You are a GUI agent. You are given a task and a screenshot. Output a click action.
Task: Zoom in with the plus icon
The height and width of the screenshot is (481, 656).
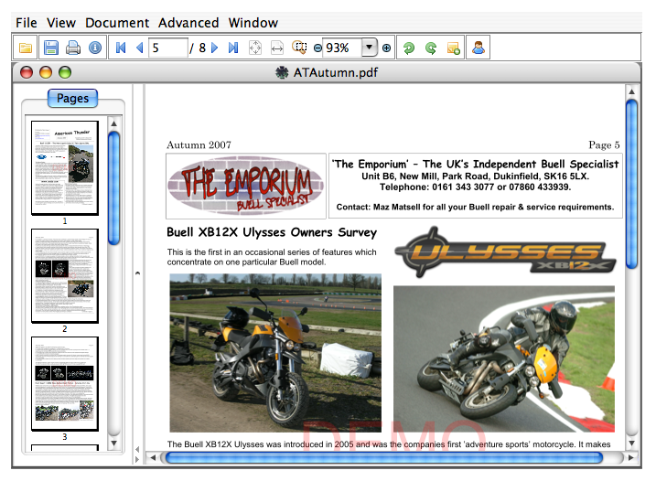pyautogui.click(x=387, y=48)
